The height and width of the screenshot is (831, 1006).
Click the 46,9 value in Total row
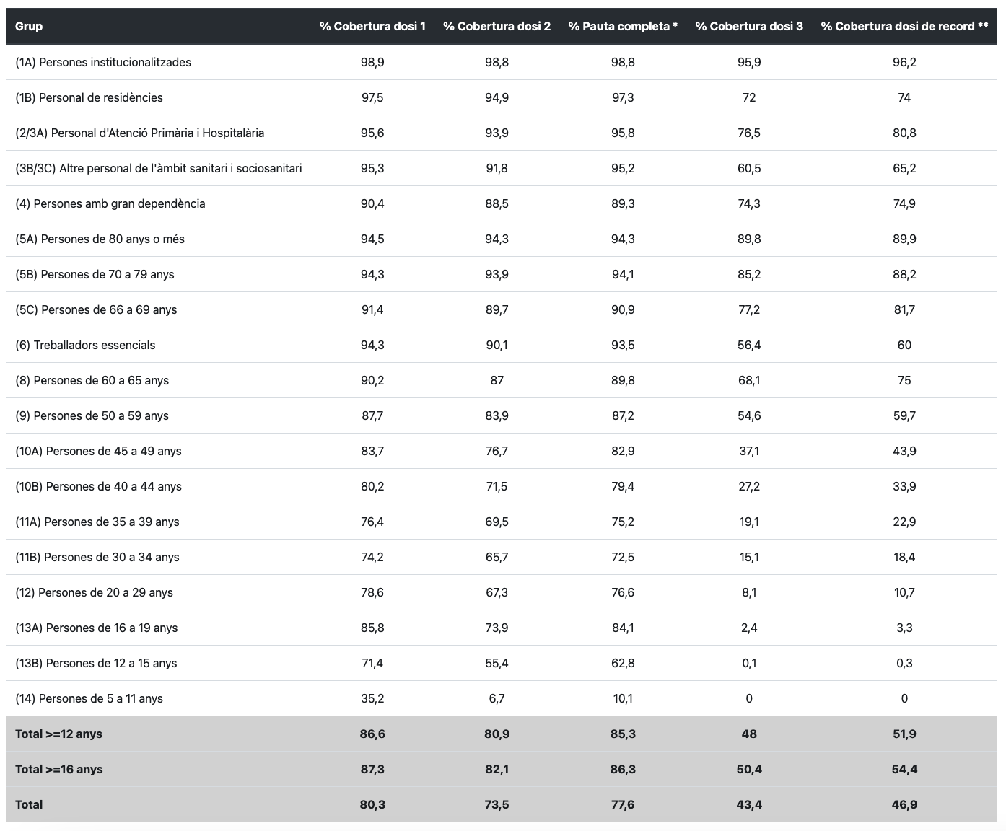click(x=904, y=804)
